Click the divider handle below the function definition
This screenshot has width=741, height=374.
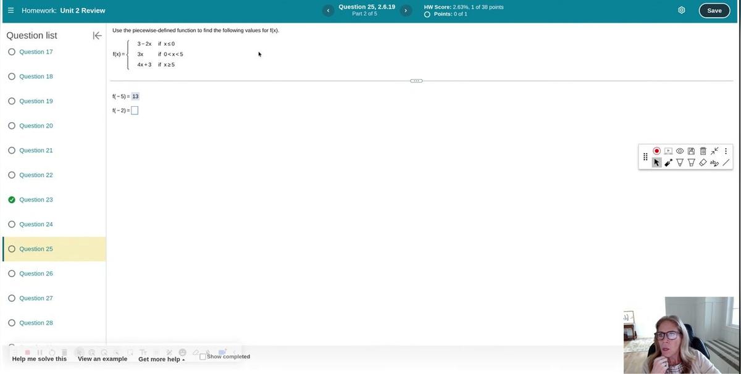(x=416, y=81)
